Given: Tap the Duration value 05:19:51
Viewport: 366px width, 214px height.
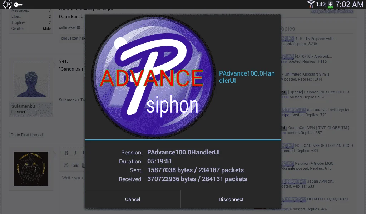Looking at the screenshot, I should pos(159,161).
